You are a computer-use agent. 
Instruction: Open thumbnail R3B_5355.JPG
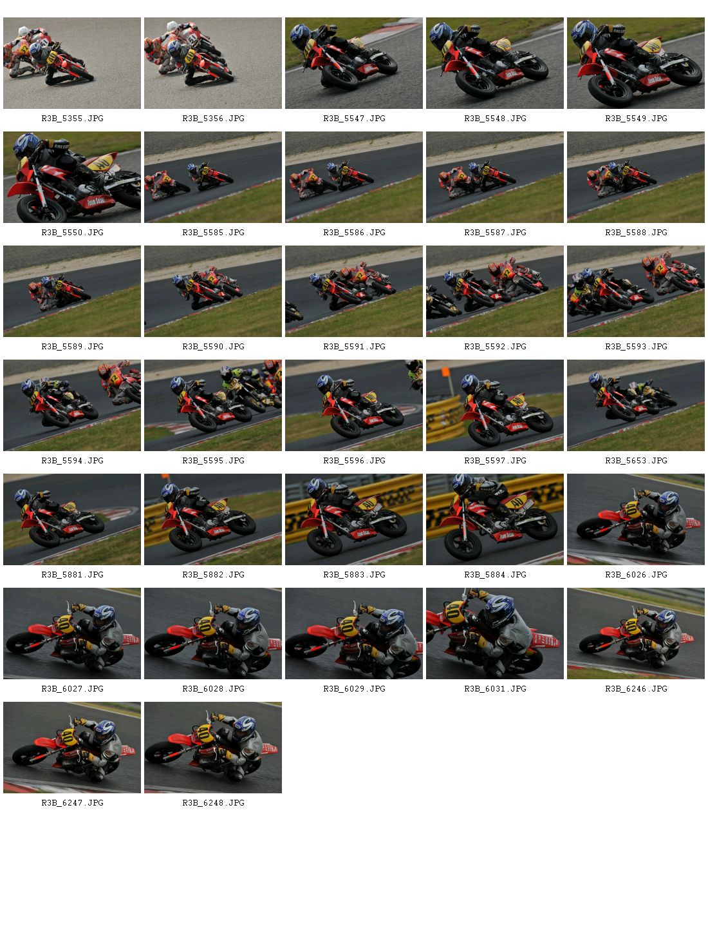point(72,63)
